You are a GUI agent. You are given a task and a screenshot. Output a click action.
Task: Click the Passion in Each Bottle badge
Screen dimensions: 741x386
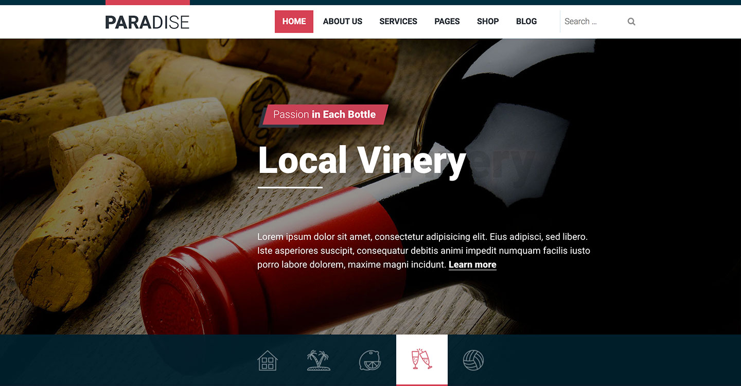click(x=325, y=114)
